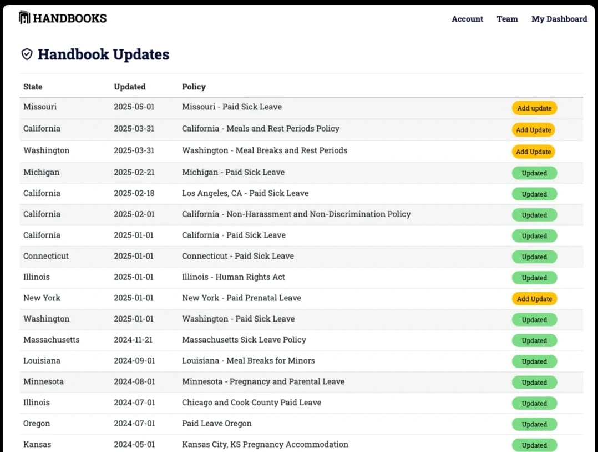Screen dimensions: 598x452
Task: Select California - Meals and Rest Periods Policy
Action: pos(261,129)
